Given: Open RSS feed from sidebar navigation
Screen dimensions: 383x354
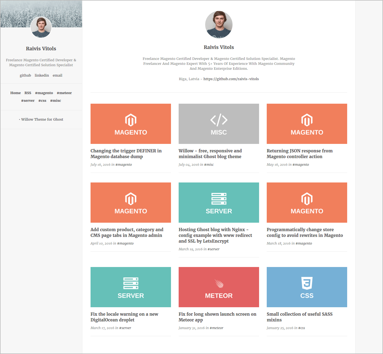Looking at the screenshot, I should (28, 93).
